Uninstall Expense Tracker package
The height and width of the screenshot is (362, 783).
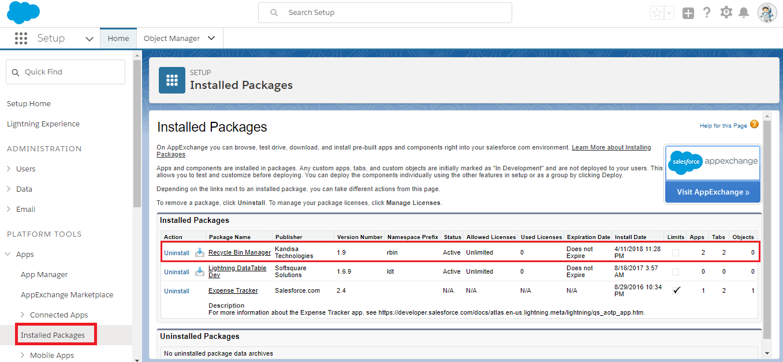pyautogui.click(x=177, y=291)
